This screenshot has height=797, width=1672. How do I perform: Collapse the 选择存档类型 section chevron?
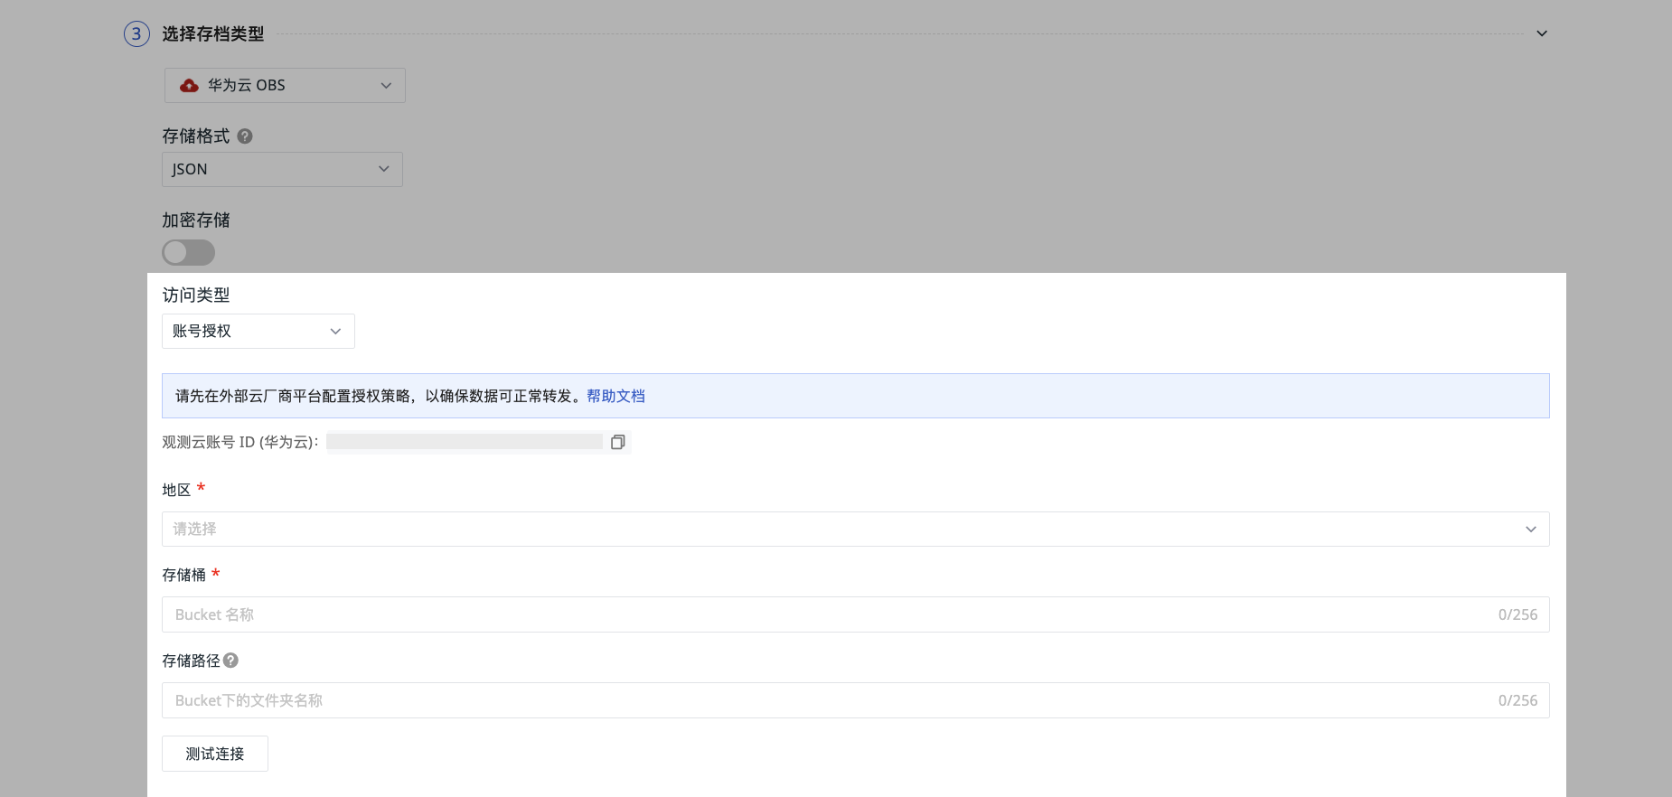pyautogui.click(x=1542, y=33)
